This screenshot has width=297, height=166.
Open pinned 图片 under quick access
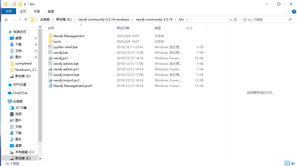18,57
